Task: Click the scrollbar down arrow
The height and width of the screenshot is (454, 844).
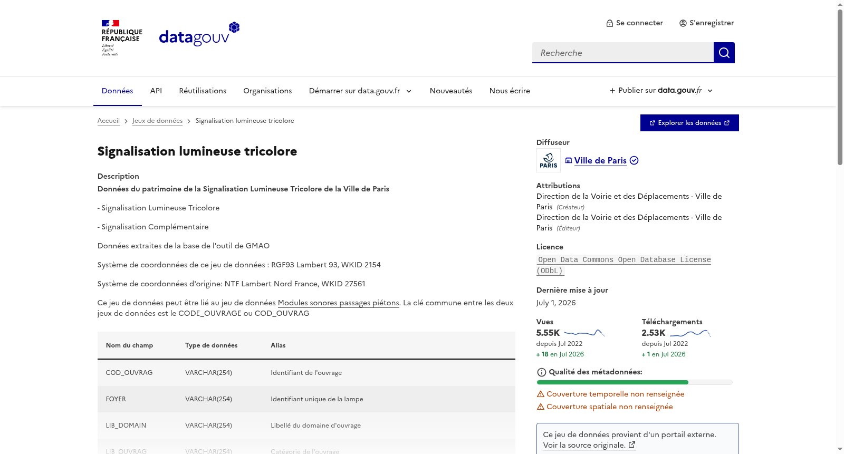Action: point(840,449)
